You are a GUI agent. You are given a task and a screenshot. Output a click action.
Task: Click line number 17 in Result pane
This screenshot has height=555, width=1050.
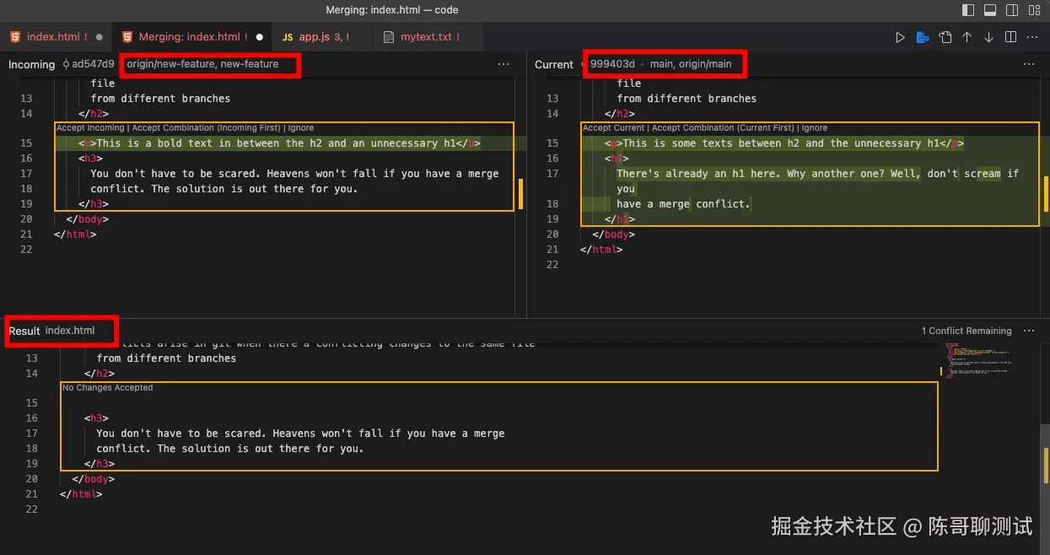pyautogui.click(x=32, y=434)
